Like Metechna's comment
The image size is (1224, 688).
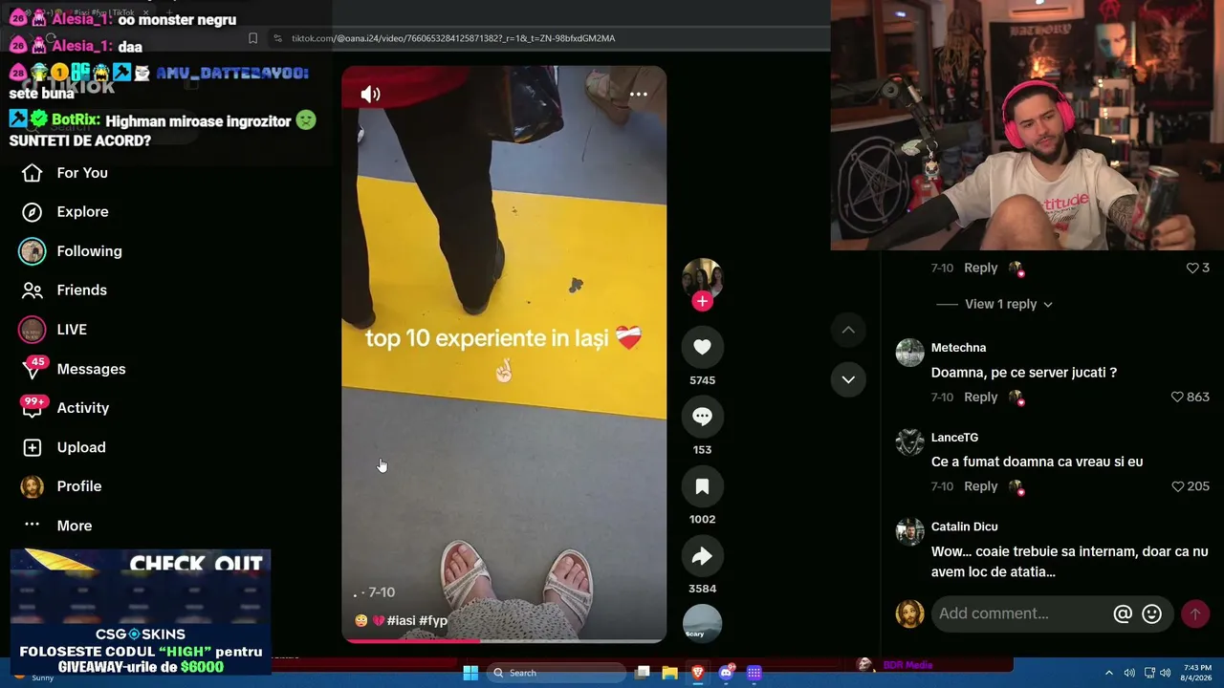tap(1177, 397)
